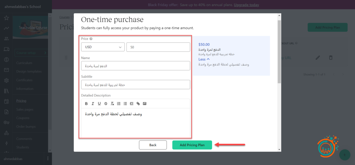The image size is (355, 165).
Task: Insert a numbered list in description
Action: click(x=119, y=103)
